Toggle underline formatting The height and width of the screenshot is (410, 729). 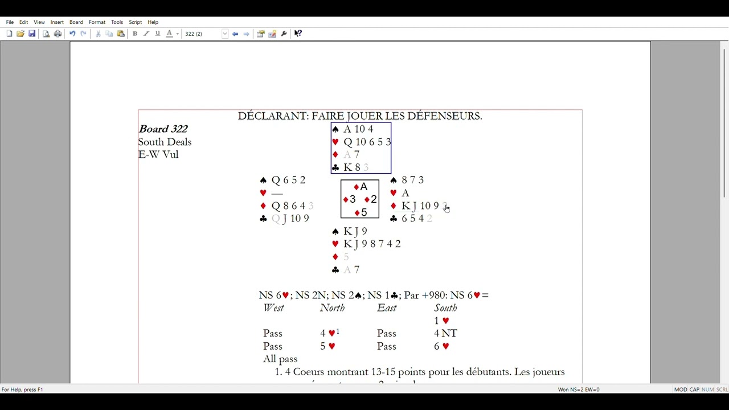(x=158, y=34)
